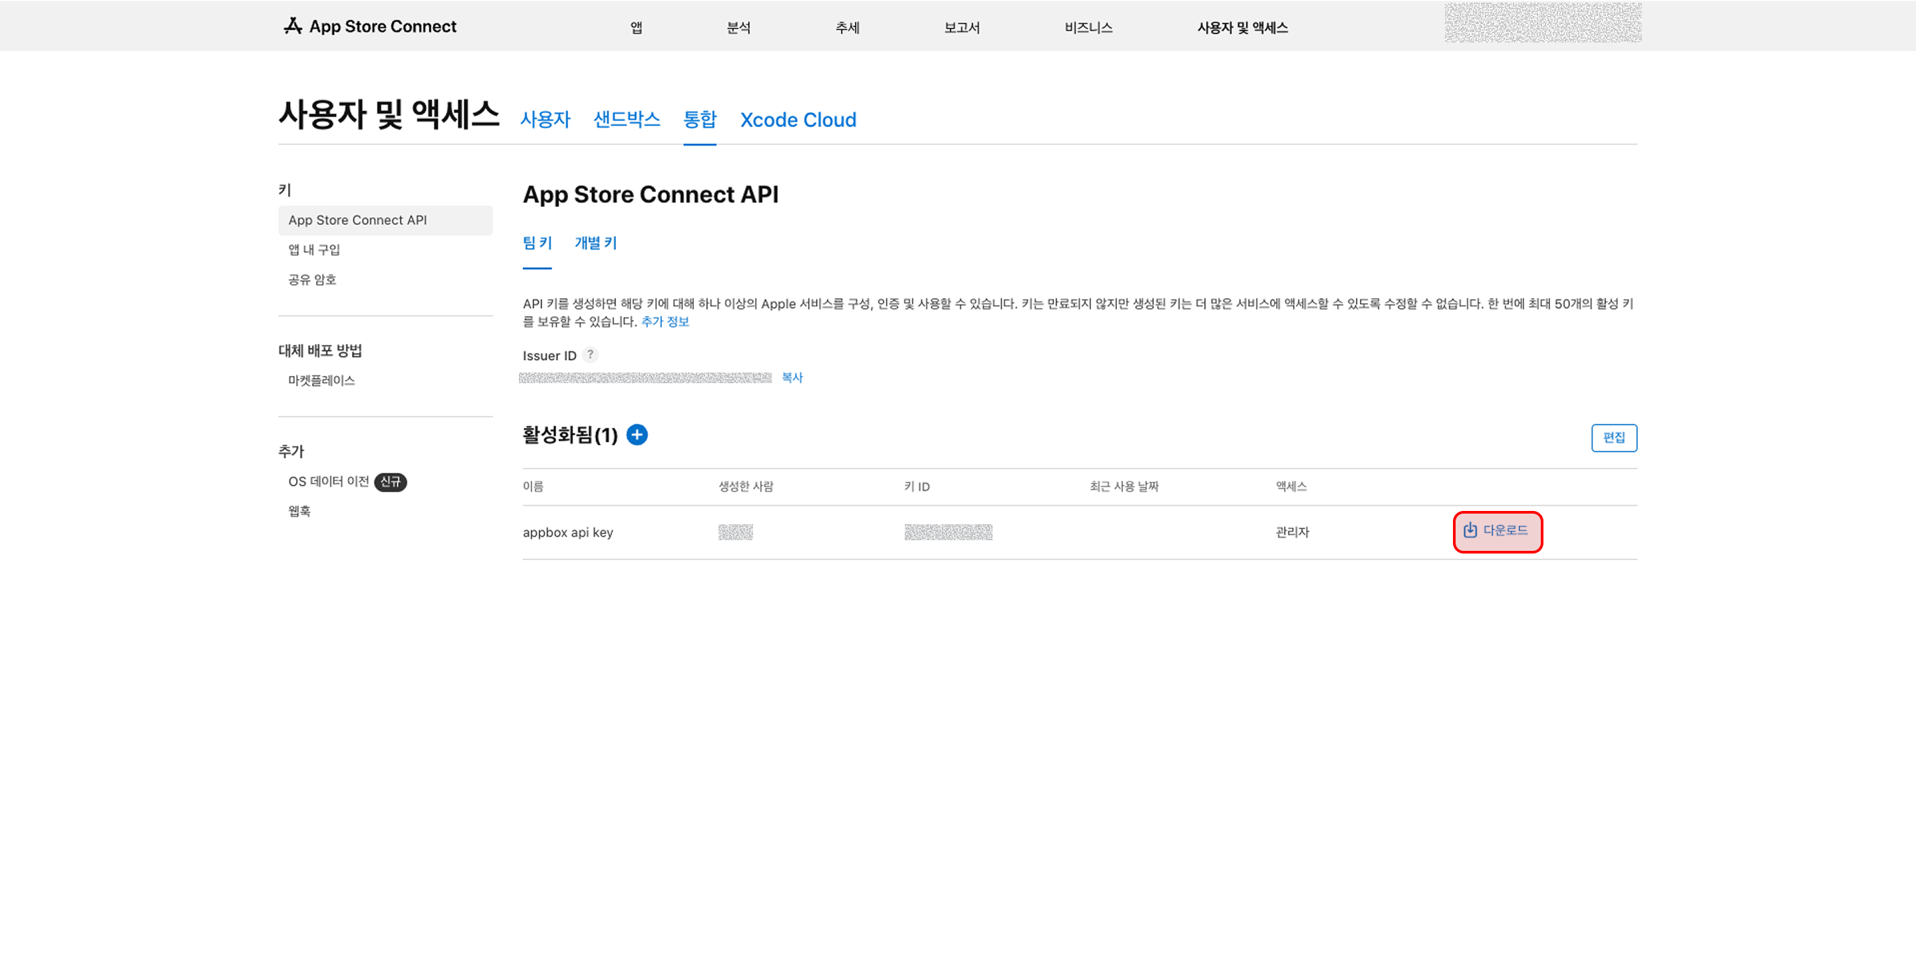Image resolution: width=1916 pixels, height=958 pixels.
Task: Open the 추가 정보 link
Action: pyautogui.click(x=665, y=321)
